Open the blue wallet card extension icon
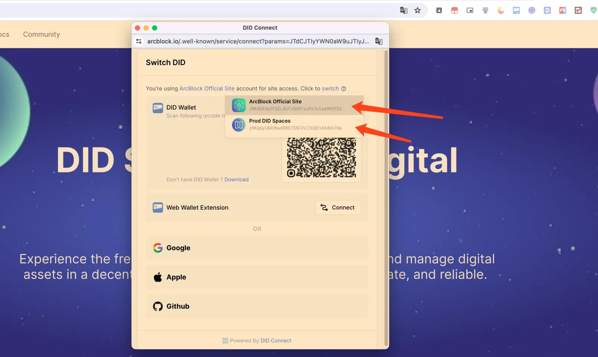The width and height of the screenshot is (598, 357). pos(517,10)
